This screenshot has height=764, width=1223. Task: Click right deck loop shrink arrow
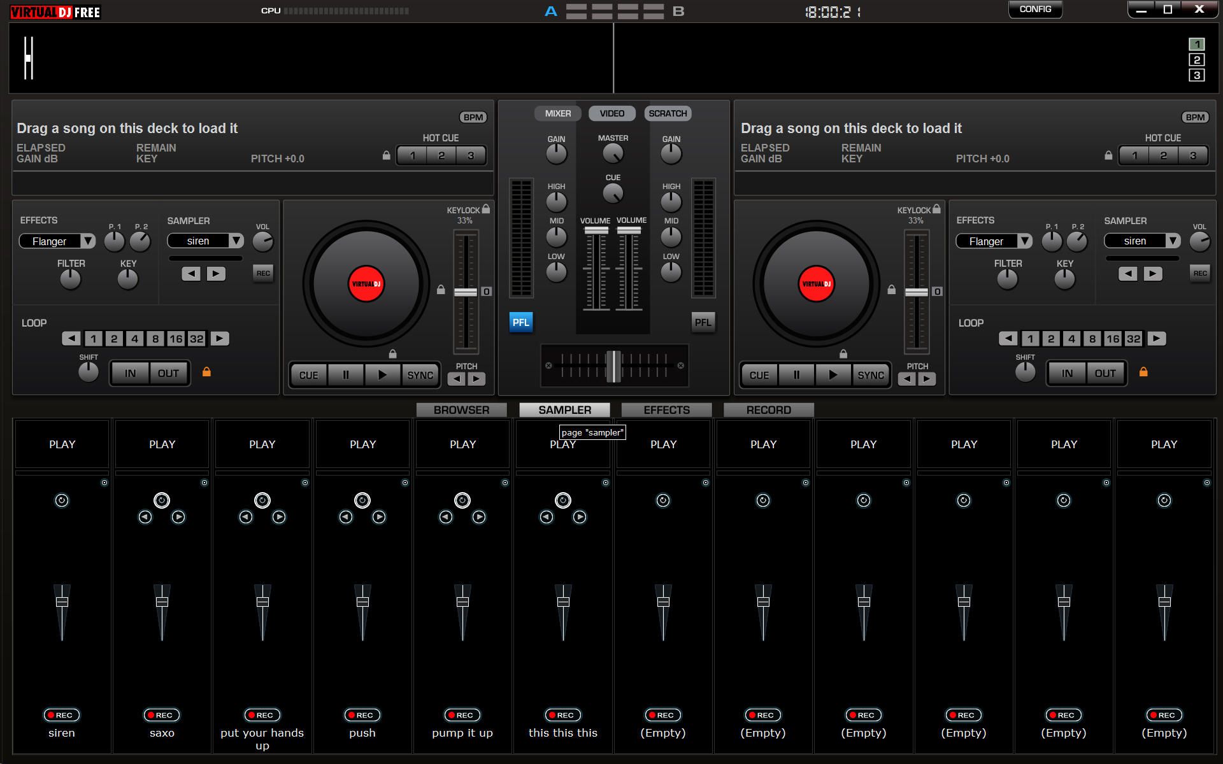1008,338
